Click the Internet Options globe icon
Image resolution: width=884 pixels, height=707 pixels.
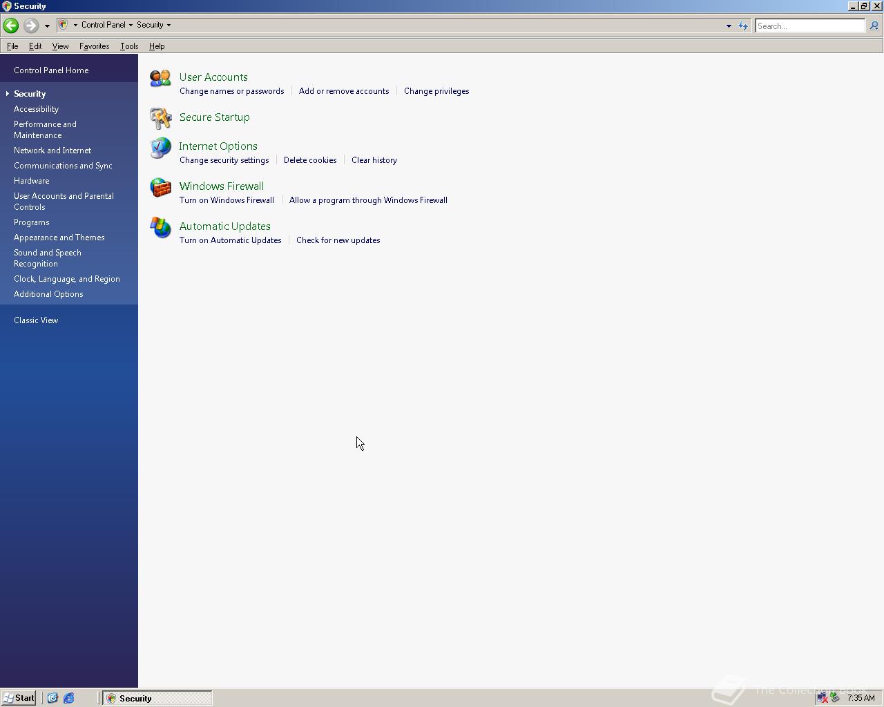tap(160, 148)
